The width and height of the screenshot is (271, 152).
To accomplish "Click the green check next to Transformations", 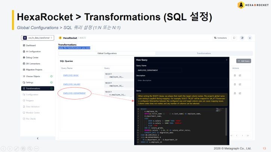I will point(52,88).
